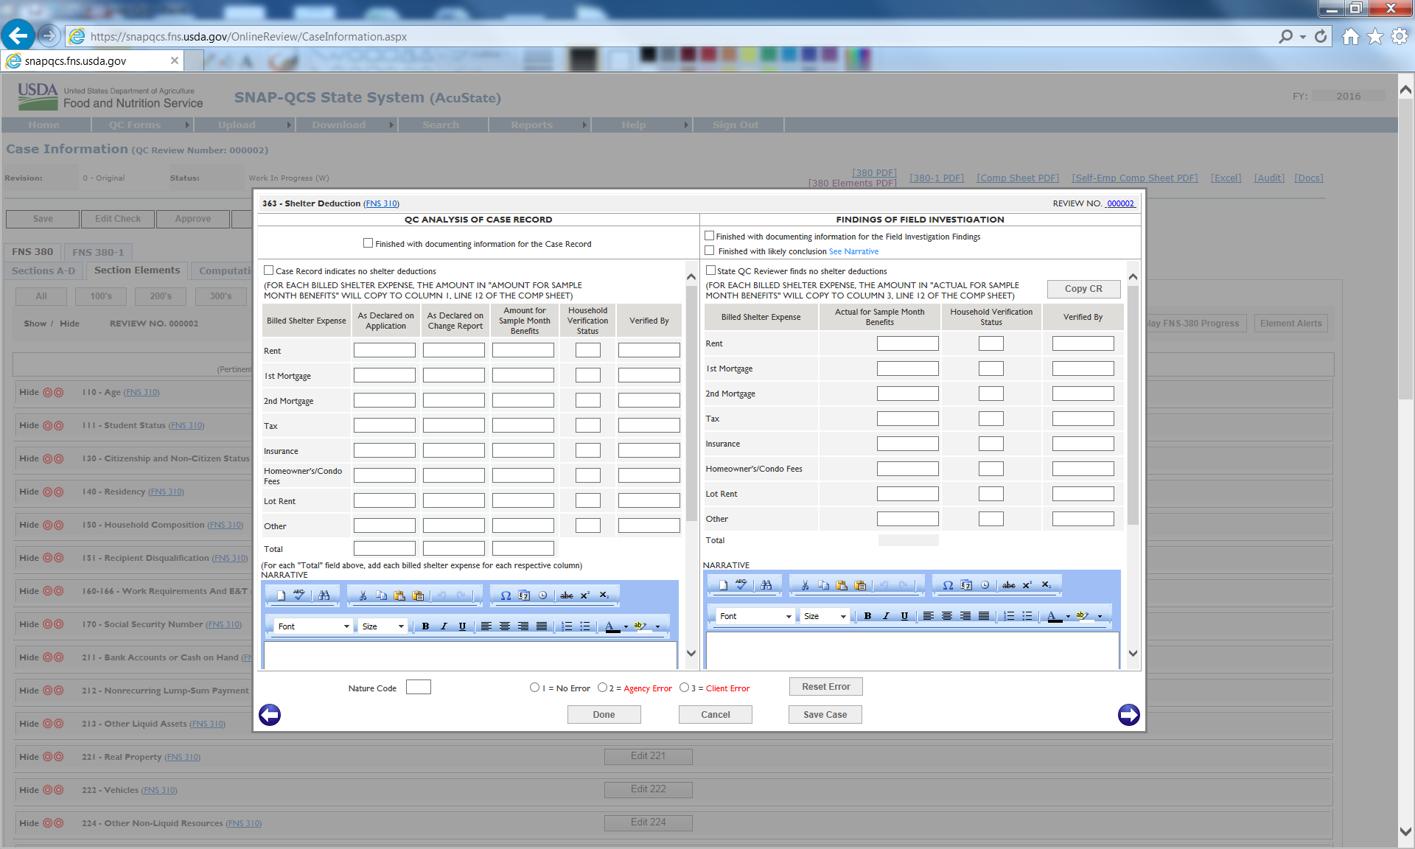Click the blue previous arrow in dialog
The image size is (1415, 849).
point(270,714)
